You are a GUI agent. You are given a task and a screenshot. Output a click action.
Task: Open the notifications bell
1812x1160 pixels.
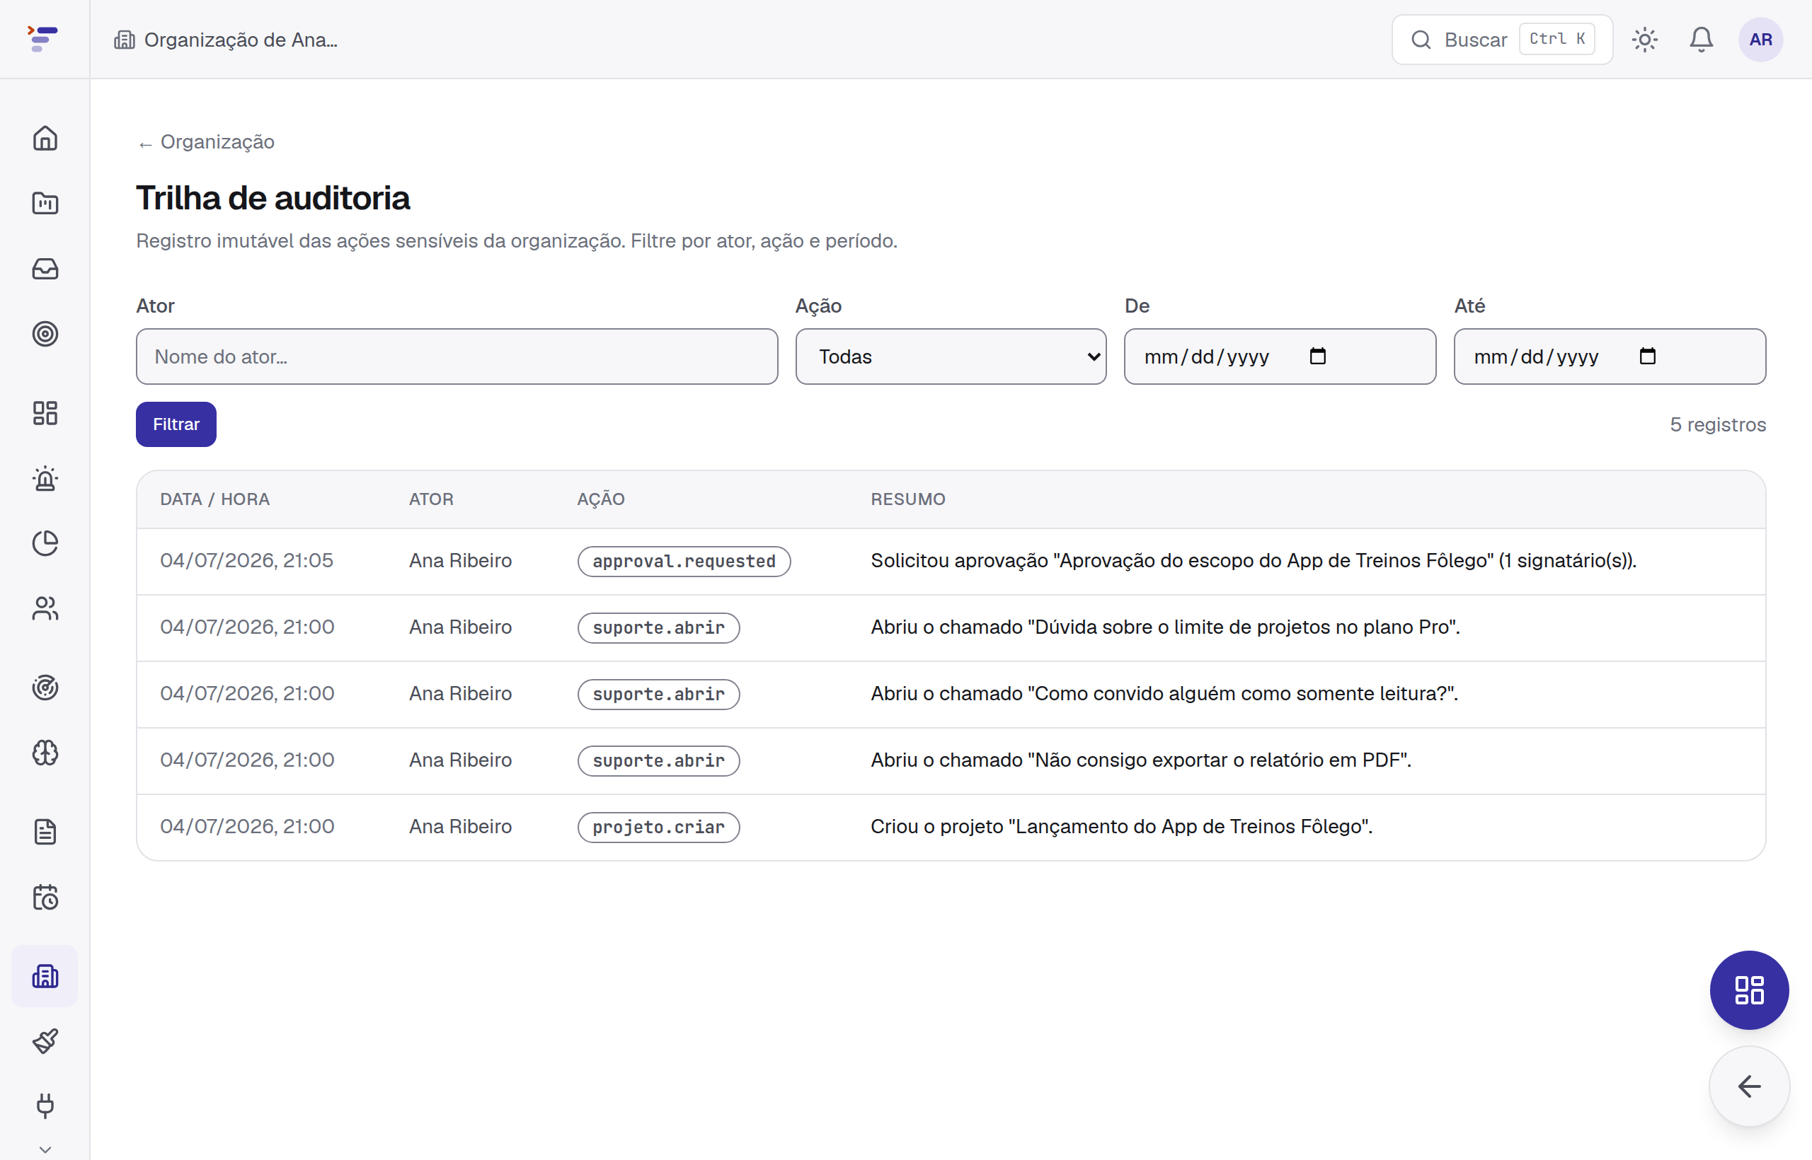click(1701, 39)
